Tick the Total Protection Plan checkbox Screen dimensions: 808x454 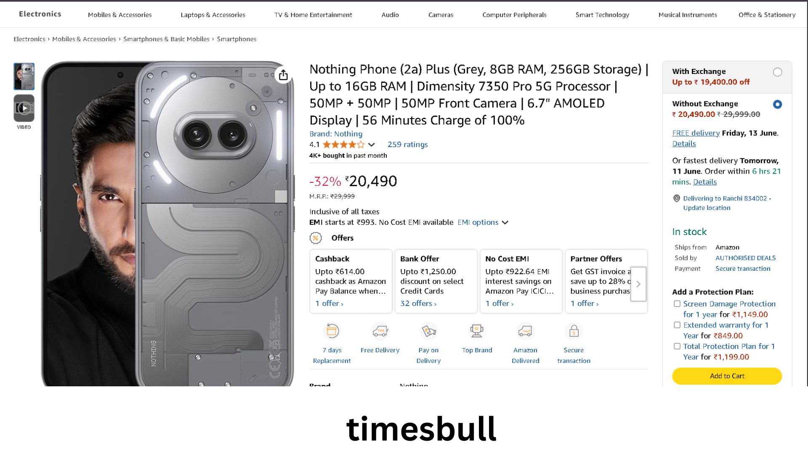point(677,346)
